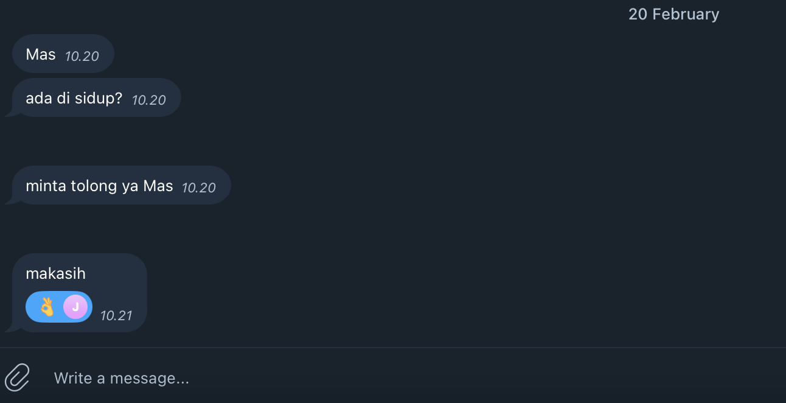Click the 'minta tolong ya Mas' message

121,185
